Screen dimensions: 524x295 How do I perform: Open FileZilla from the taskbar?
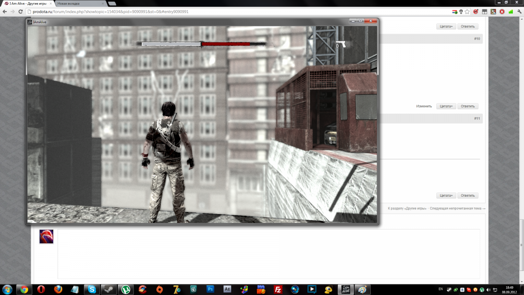[278, 289]
